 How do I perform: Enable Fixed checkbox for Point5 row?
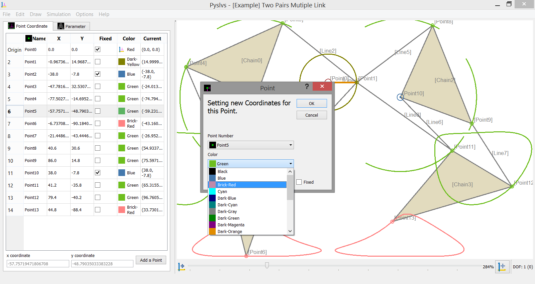pyautogui.click(x=98, y=111)
